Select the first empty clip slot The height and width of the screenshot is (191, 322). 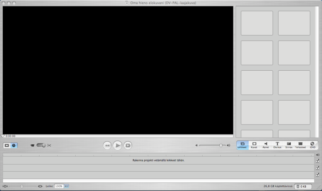point(257,23)
